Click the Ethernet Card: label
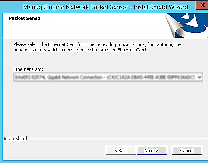 click(x=28, y=69)
